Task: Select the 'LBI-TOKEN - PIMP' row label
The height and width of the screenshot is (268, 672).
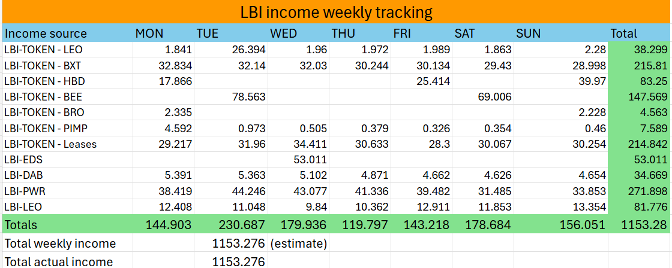Action: [x=67, y=129]
